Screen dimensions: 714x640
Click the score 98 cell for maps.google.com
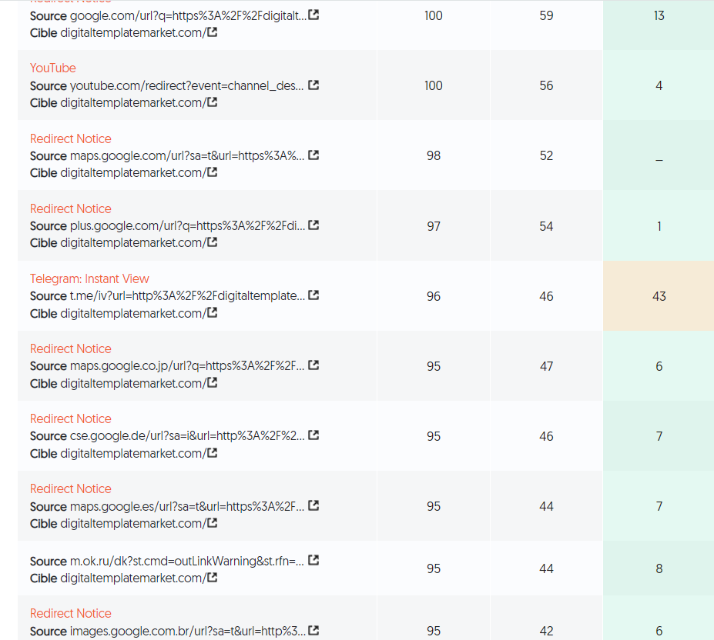coord(433,155)
